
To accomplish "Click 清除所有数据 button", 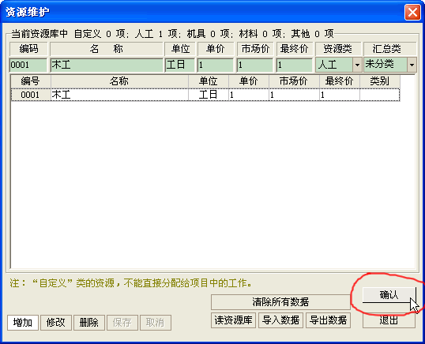I will click(x=280, y=301).
